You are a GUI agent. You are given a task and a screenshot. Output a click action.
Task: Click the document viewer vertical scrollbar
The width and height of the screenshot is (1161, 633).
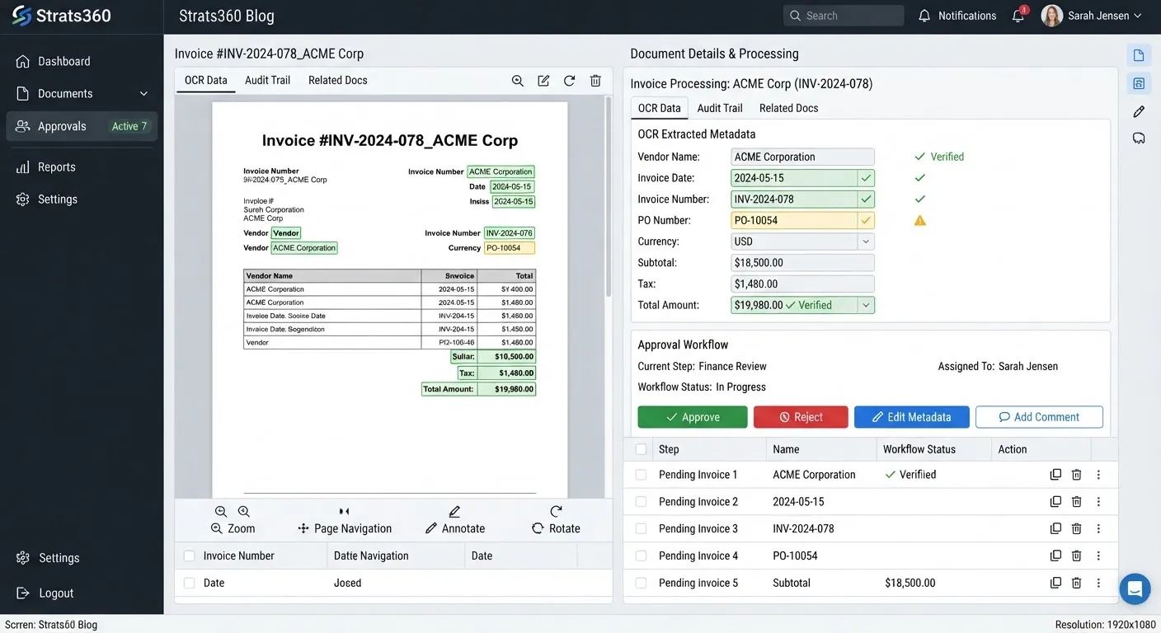pos(609,198)
